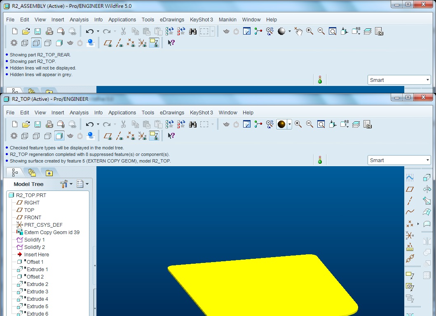The image size is (436, 316).
Task: Select Revolve tool in right feature toolbar
Action: 427,189
